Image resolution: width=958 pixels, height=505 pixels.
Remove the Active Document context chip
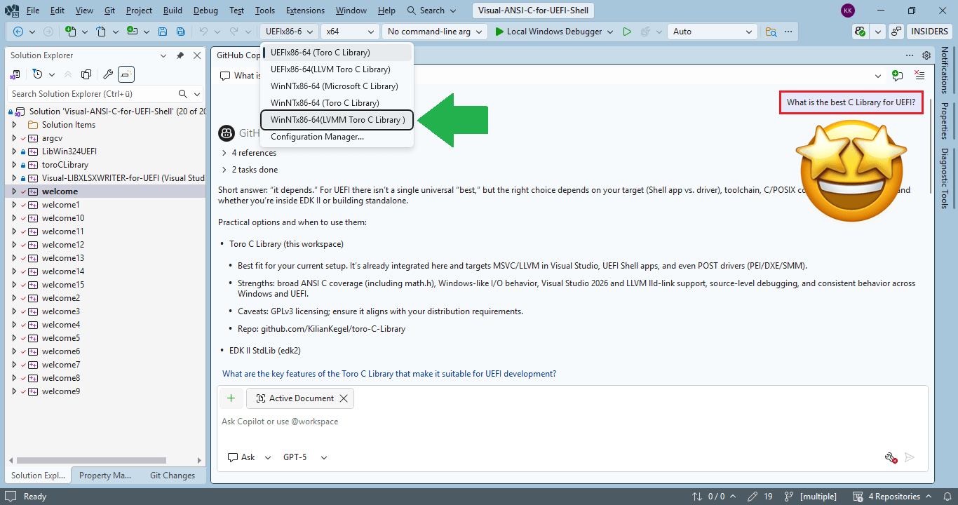(x=344, y=398)
